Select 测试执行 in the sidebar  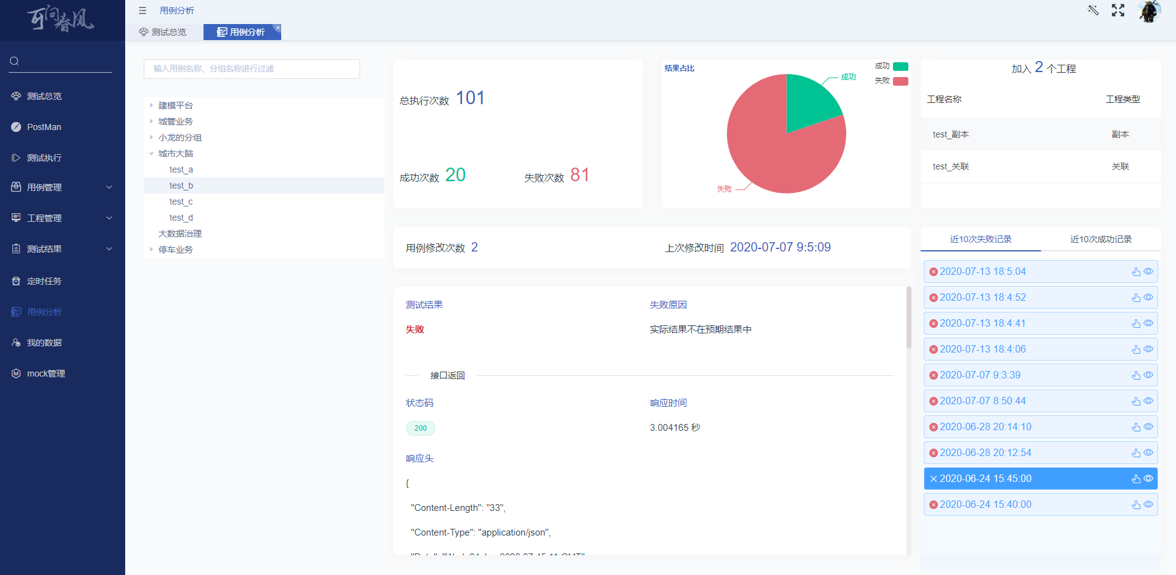[43, 158]
